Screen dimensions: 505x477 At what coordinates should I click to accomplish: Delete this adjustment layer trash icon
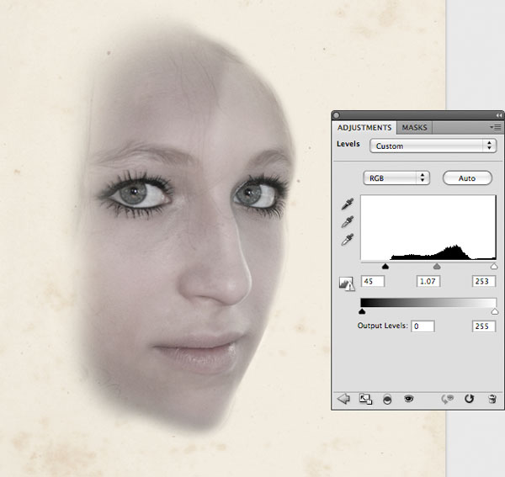pos(492,399)
